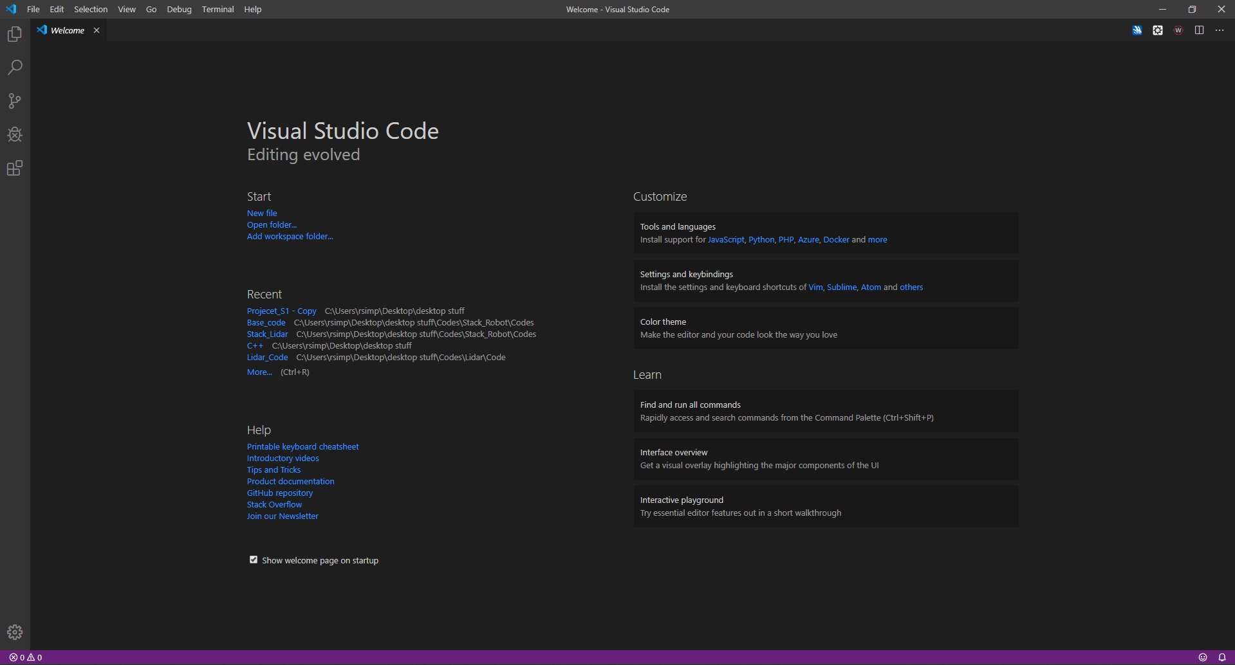1235x665 pixels.
Task: Open GitHub repository link
Action: coord(280,493)
